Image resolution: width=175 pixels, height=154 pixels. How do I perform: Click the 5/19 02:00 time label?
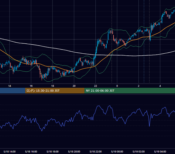coord(139,151)
